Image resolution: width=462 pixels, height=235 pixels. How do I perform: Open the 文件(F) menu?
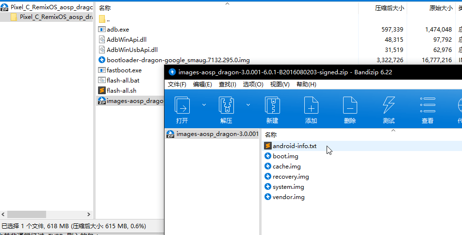[177, 84]
